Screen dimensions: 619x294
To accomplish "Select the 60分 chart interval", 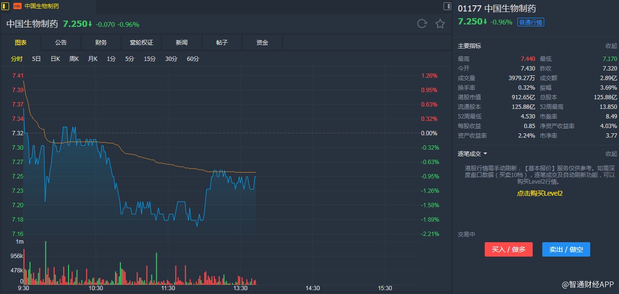I will point(193,59).
